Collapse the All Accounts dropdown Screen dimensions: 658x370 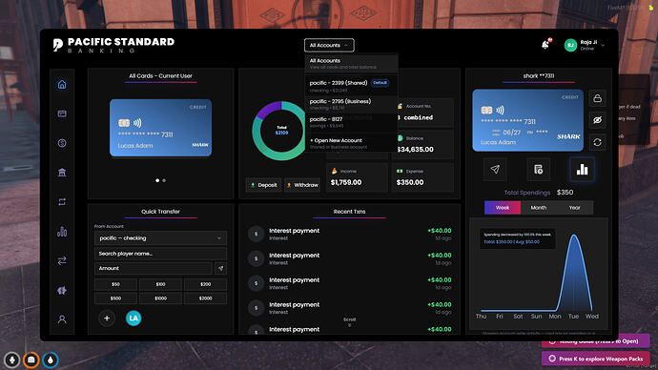click(x=329, y=45)
